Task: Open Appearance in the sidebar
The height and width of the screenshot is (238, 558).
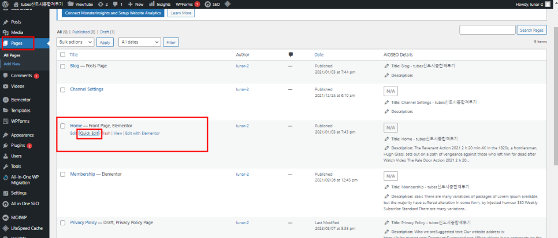Action: tap(23, 135)
